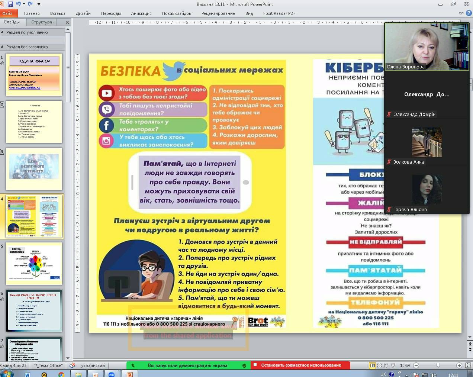Open the 'Вставка' ribbon tab
The image size is (473, 377).
58,13
